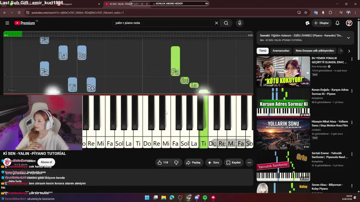Open Spotify from the taskbar
Image resolution: width=360 pixels, height=202 pixels.
205,198
